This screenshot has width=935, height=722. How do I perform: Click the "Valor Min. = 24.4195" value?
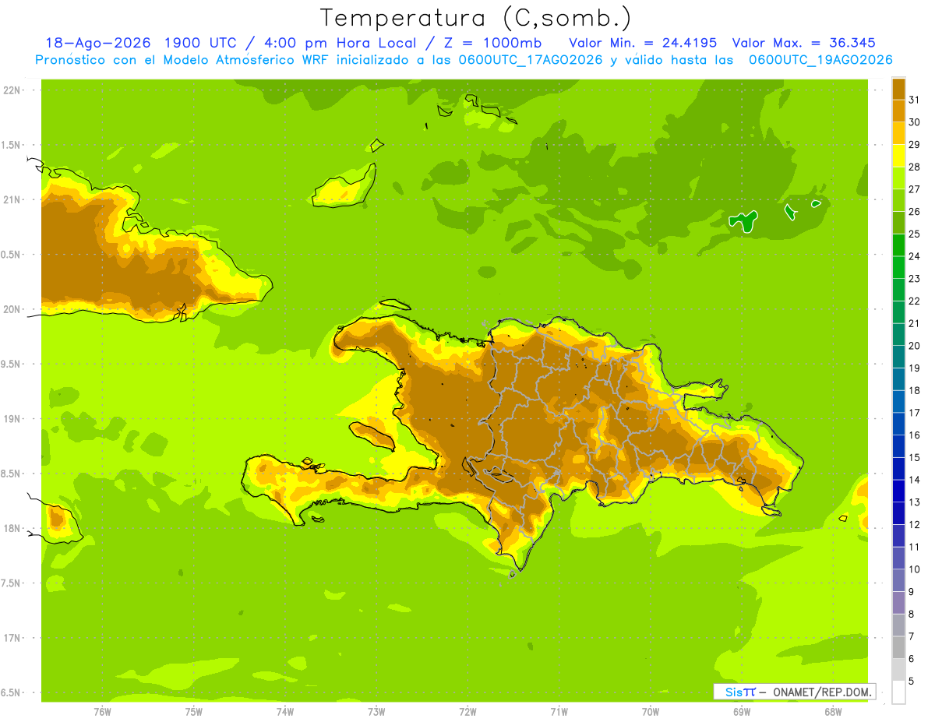(642, 43)
